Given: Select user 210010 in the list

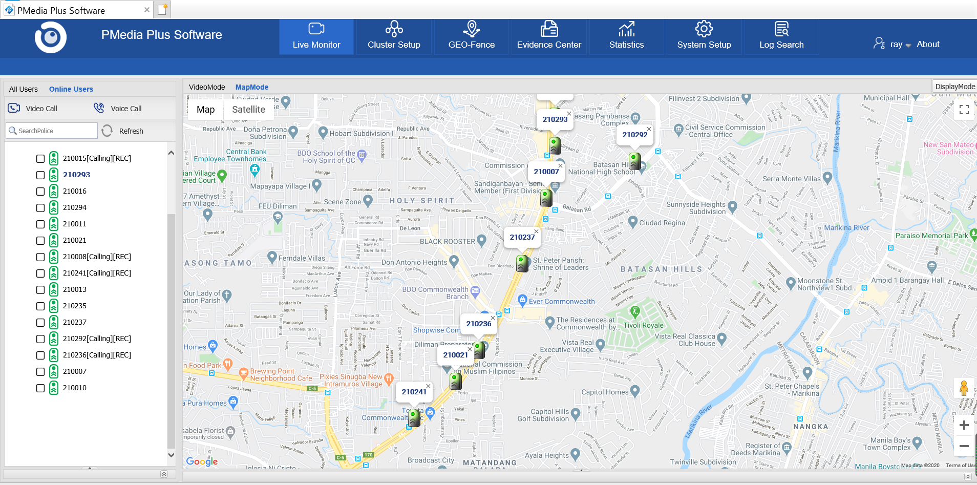Looking at the screenshot, I should point(75,388).
